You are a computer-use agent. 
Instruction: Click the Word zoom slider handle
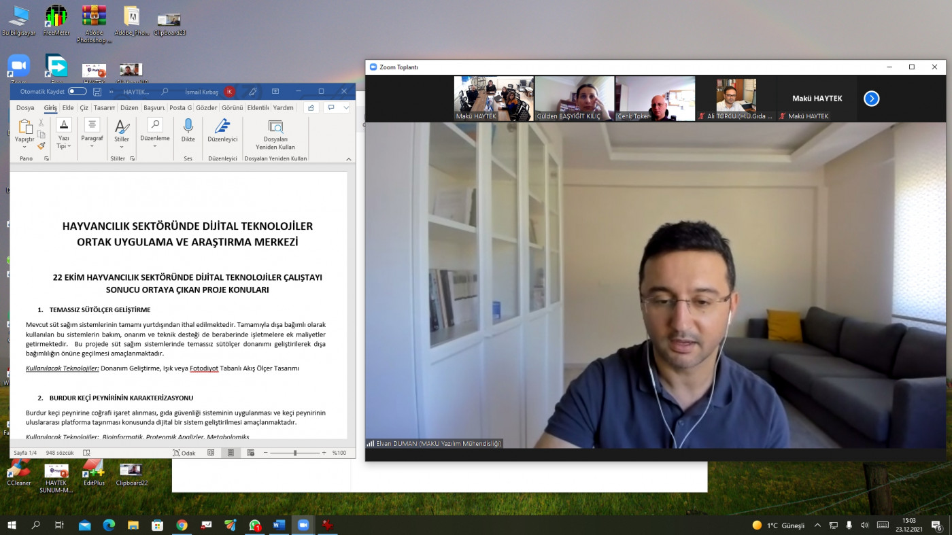[x=295, y=453]
